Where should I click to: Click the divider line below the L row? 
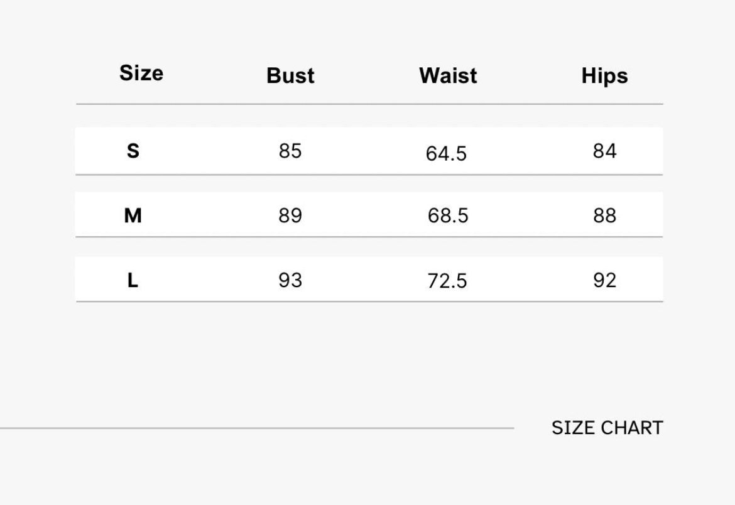tap(369, 301)
